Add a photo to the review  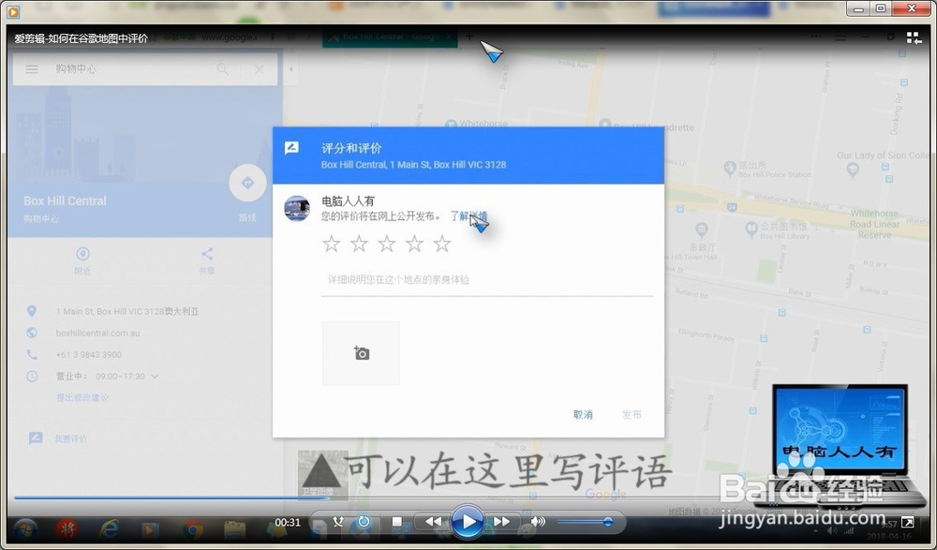(361, 353)
